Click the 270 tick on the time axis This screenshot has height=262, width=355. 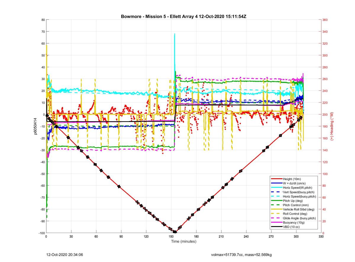271,237
